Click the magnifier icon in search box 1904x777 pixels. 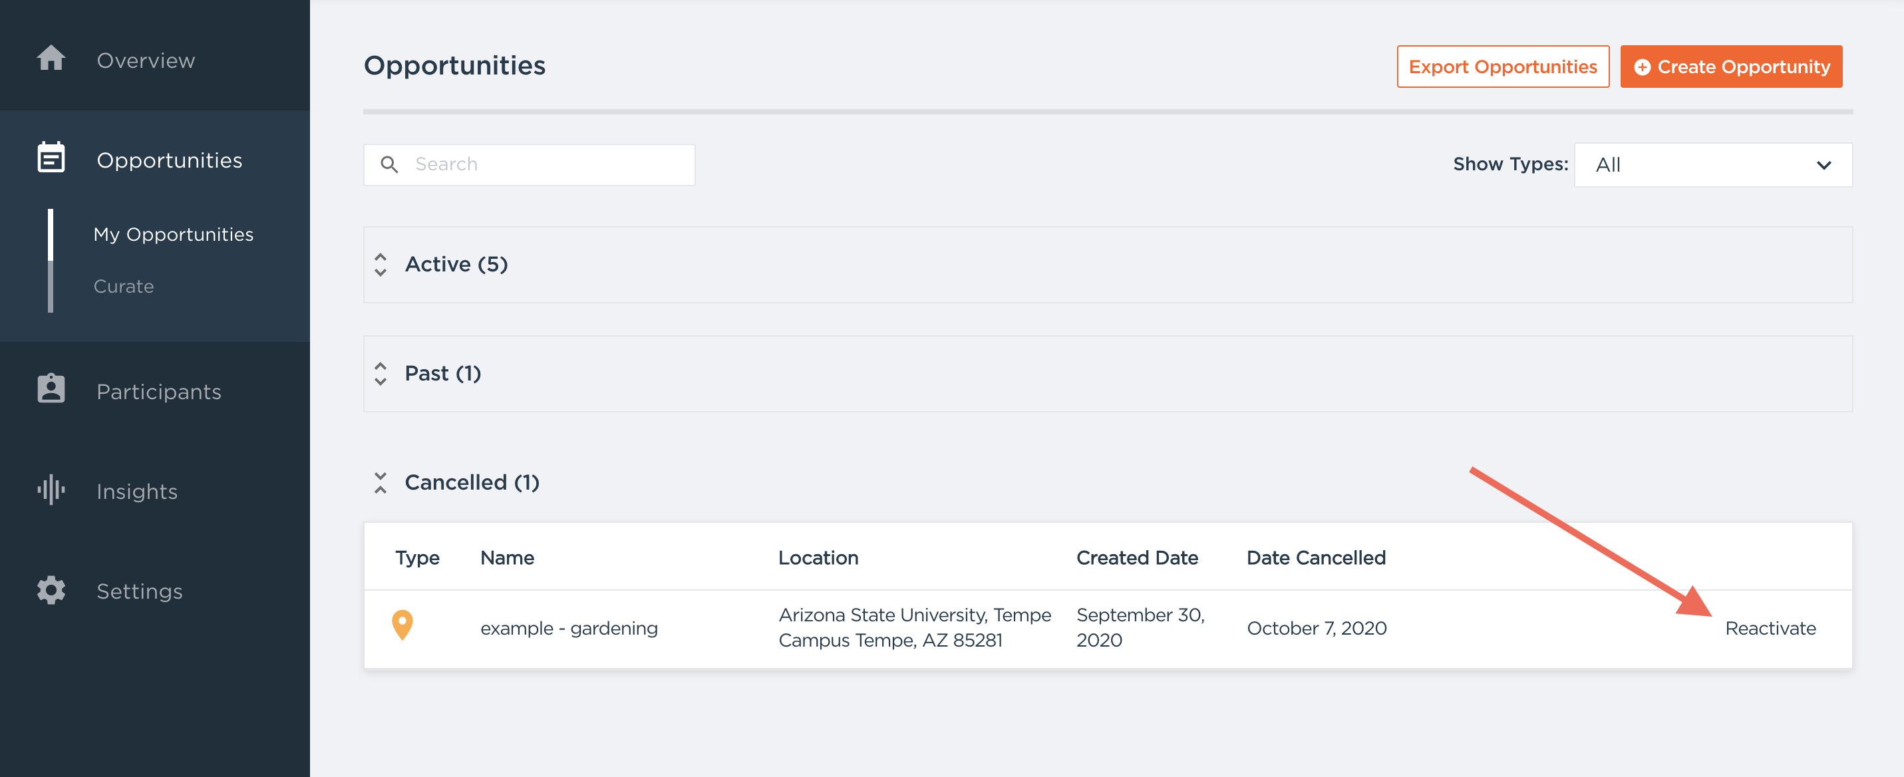[x=390, y=164]
